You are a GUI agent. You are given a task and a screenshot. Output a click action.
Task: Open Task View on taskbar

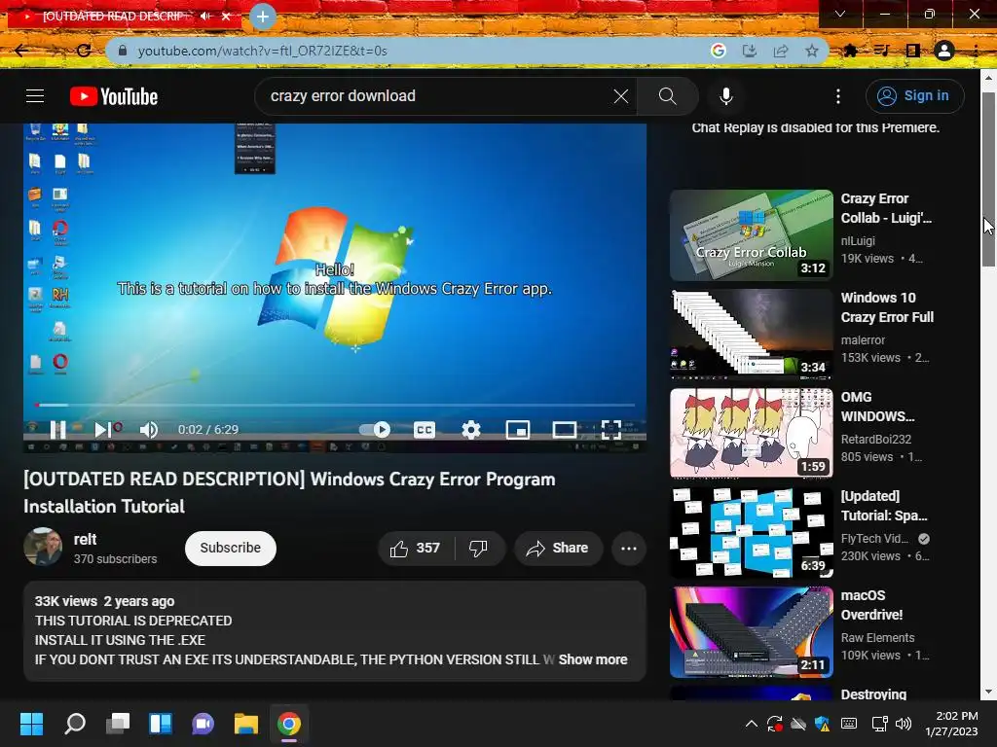tap(118, 724)
